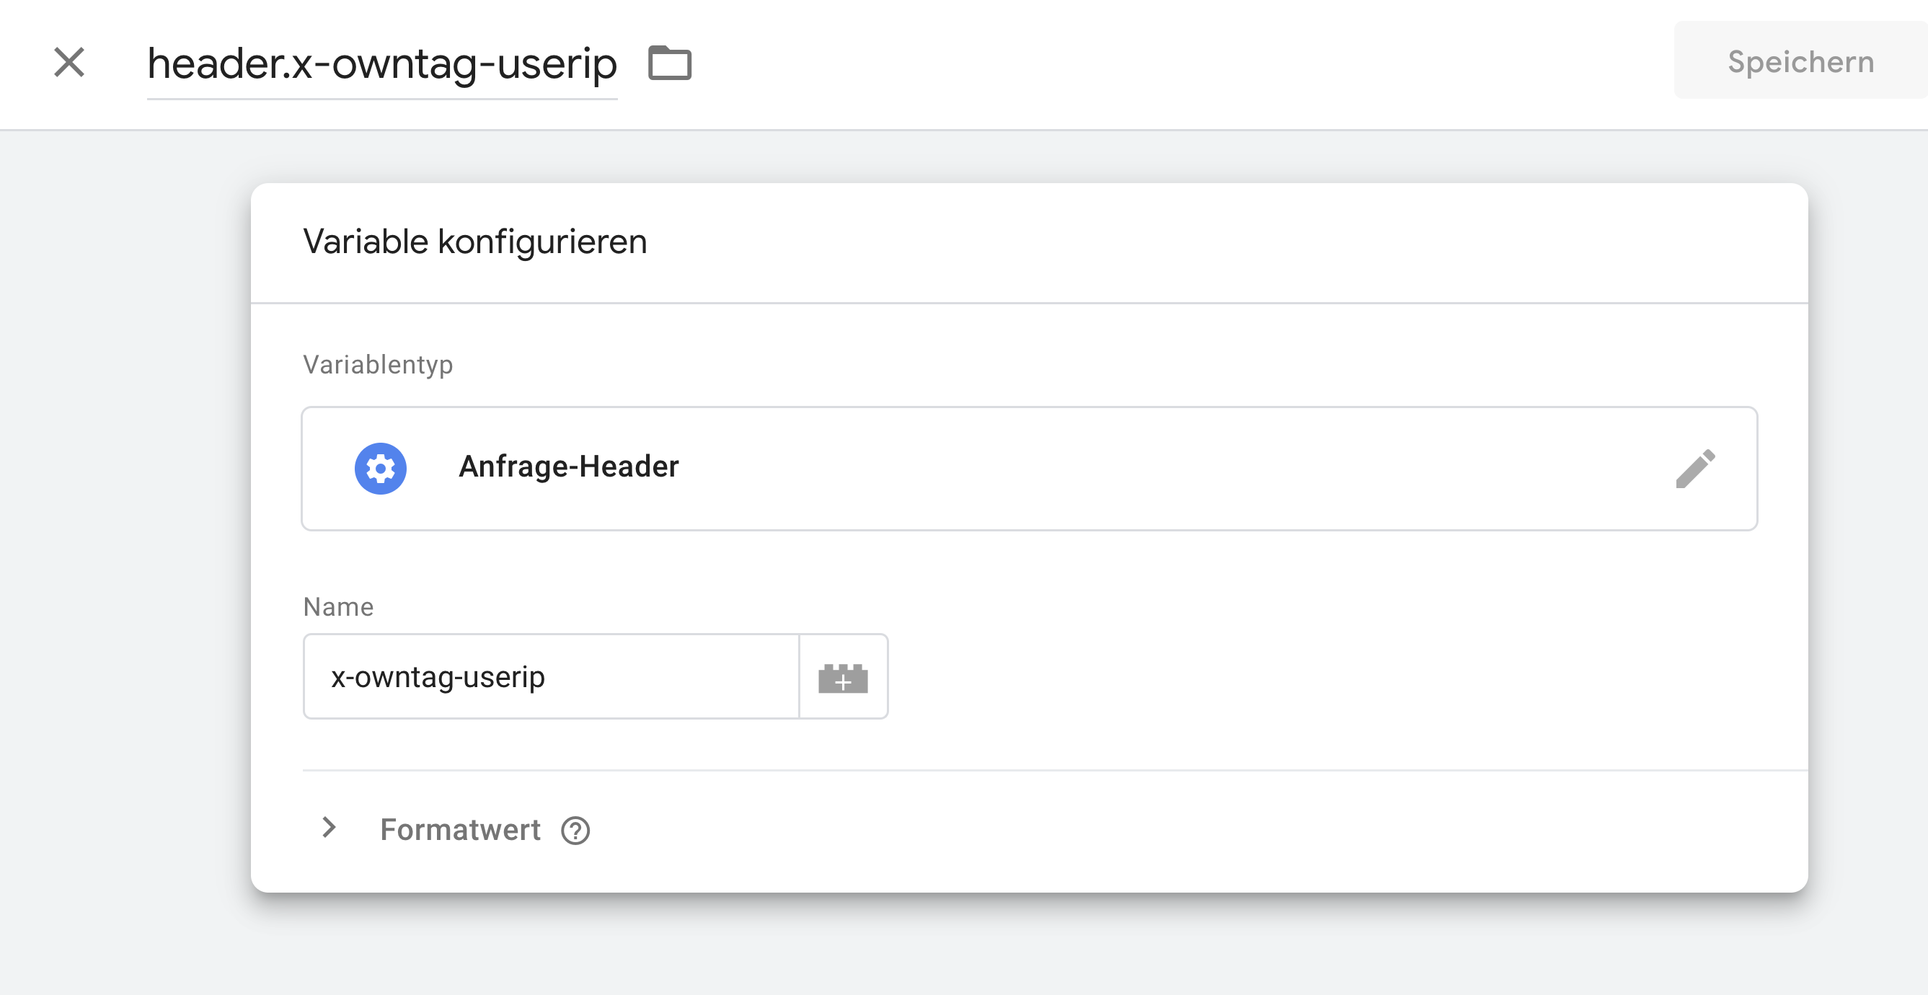1928x995 pixels.
Task: Click the Formatwert help question mark
Action: [x=575, y=831]
